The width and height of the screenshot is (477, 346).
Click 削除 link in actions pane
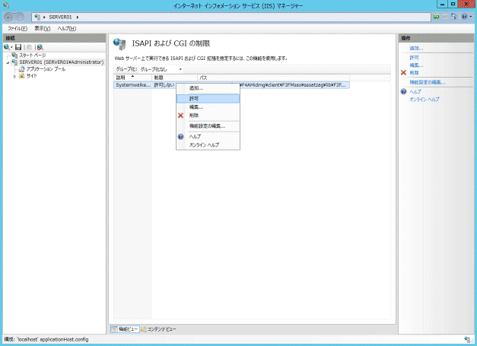pos(414,73)
